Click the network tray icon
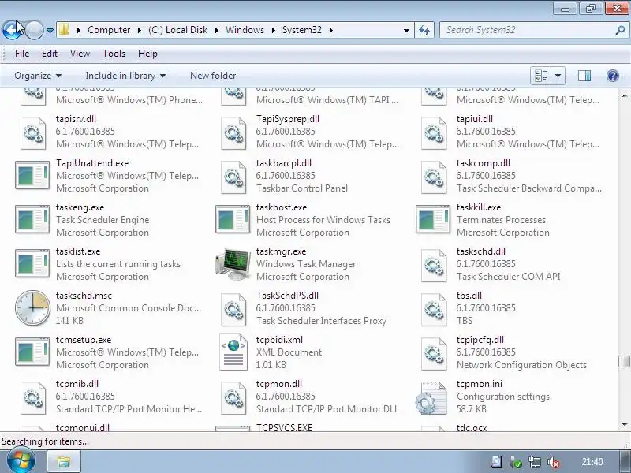Screen dimensions: 631x473 [x=535, y=462]
